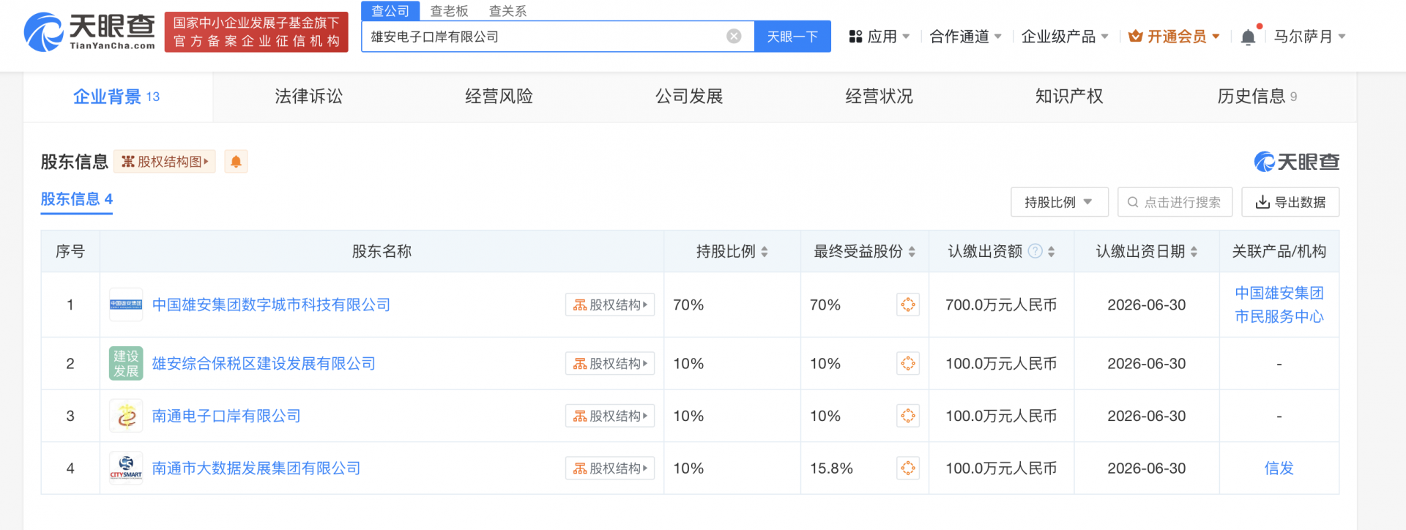Expand the 企业级产品 dropdown menu
The width and height of the screenshot is (1406, 530).
pyautogui.click(x=1064, y=37)
